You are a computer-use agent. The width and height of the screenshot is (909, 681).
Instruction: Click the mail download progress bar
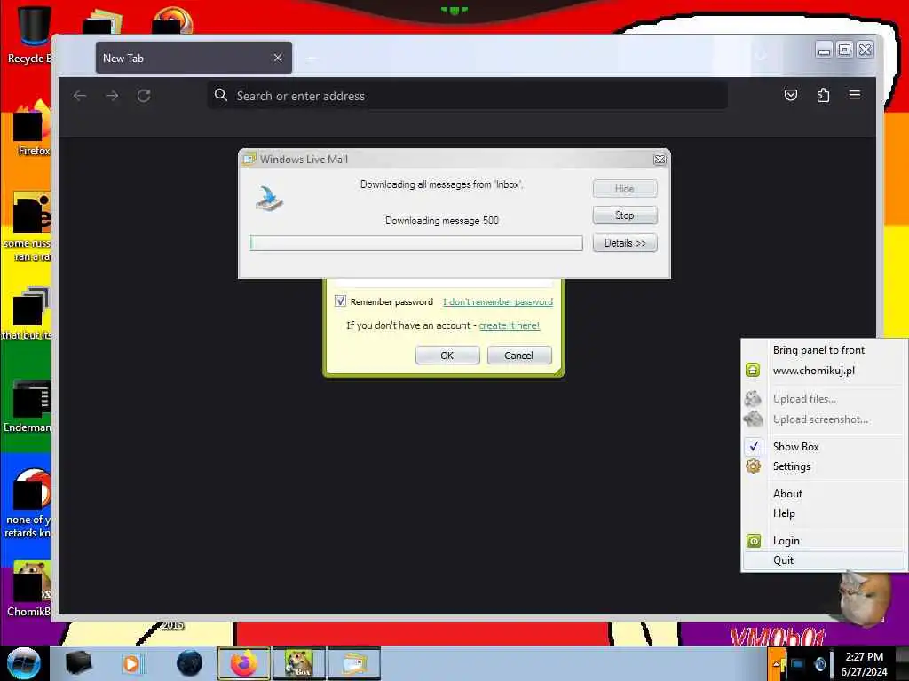point(416,243)
